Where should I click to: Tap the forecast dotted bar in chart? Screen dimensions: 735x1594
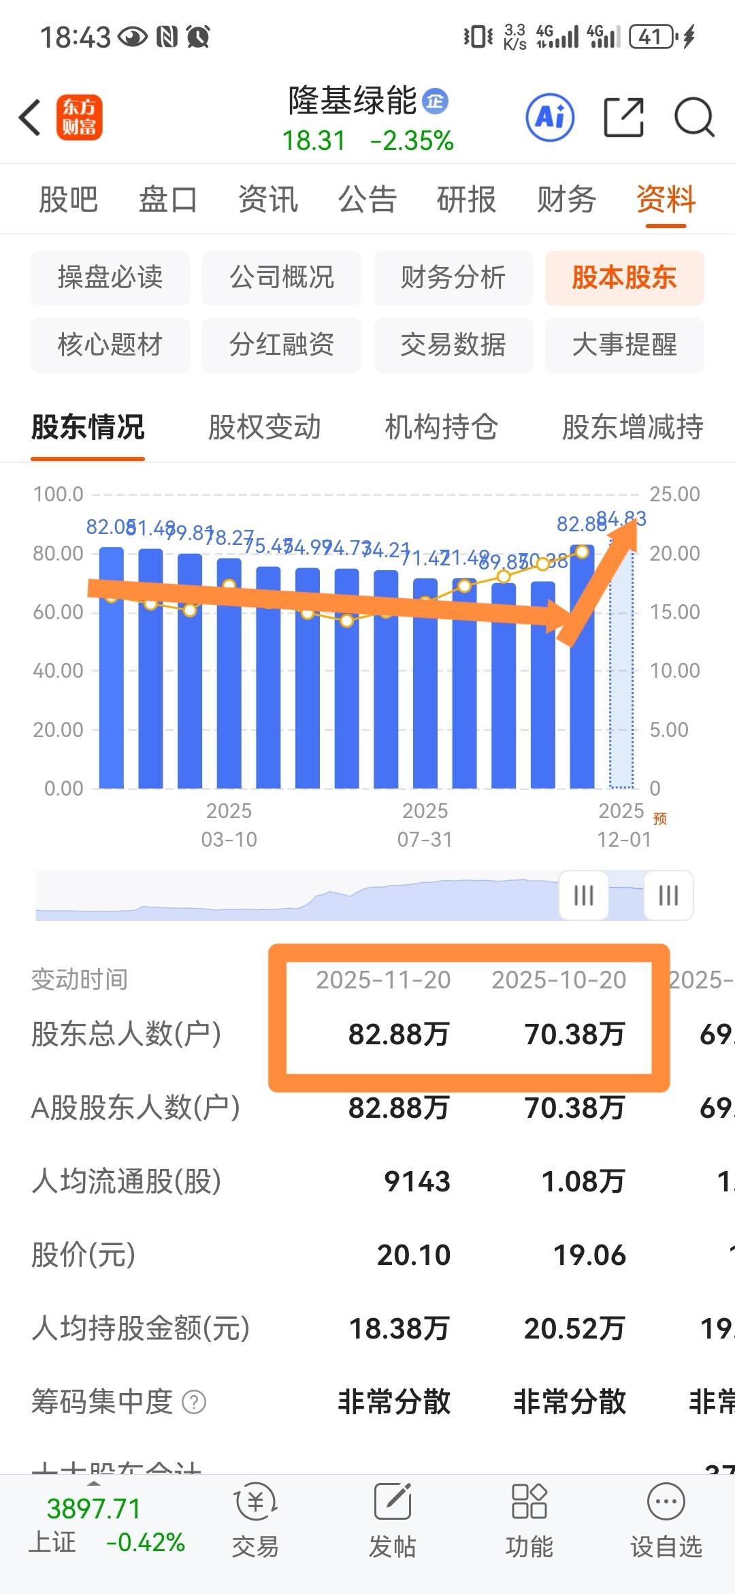pos(621,664)
